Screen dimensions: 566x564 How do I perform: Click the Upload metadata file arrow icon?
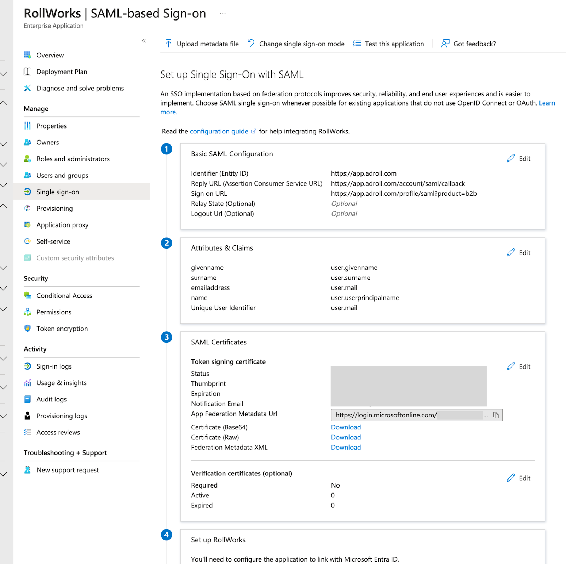click(168, 44)
